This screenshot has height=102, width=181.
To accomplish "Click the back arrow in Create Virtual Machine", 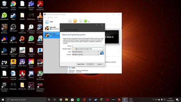I will 62,30.
